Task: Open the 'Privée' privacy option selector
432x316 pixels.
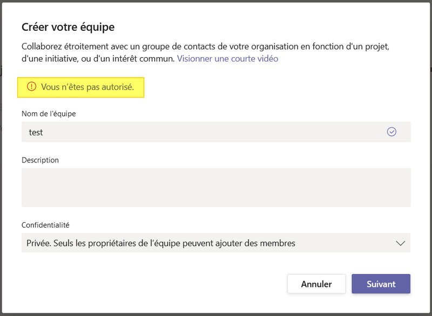Action: click(x=216, y=243)
